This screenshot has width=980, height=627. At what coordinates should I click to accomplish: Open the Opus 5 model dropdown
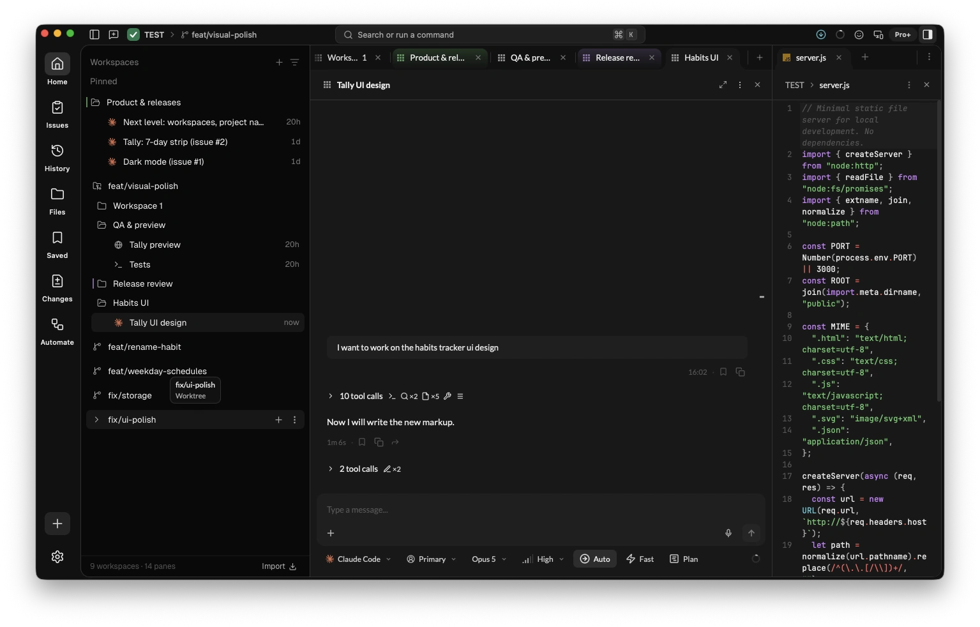(x=489, y=559)
